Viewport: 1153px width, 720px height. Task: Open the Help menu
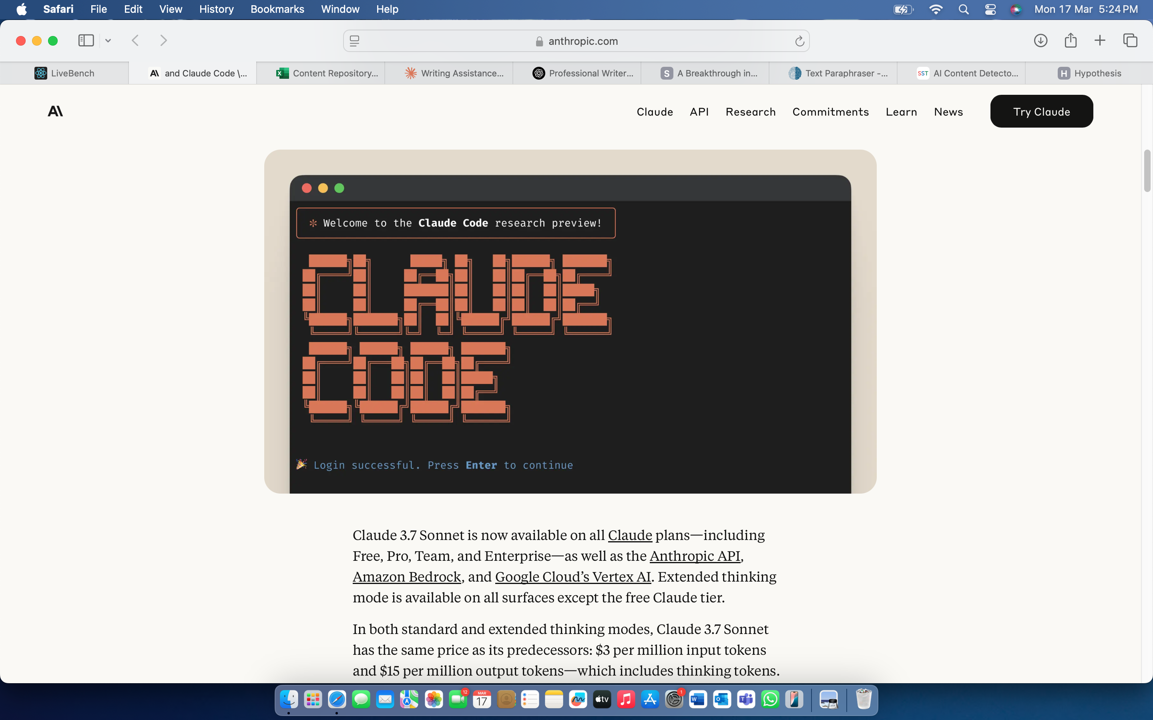(x=387, y=9)
